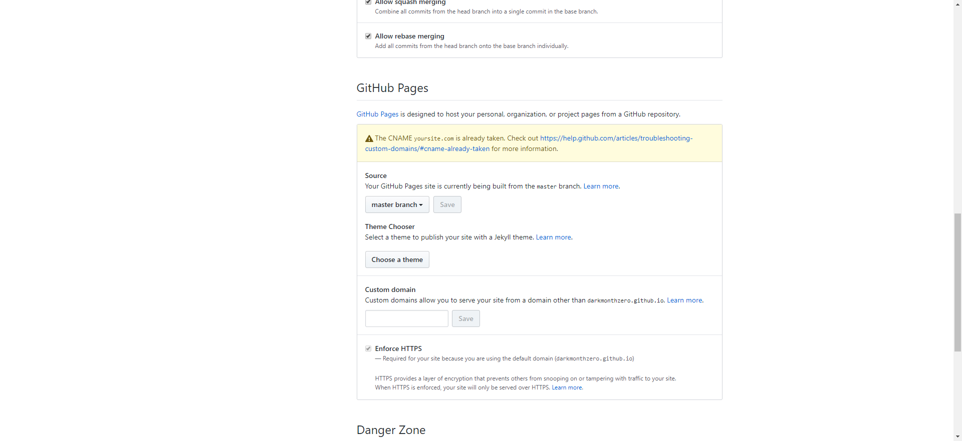
Task: Click the Custom domain label
Action: [x=390, y=289]
